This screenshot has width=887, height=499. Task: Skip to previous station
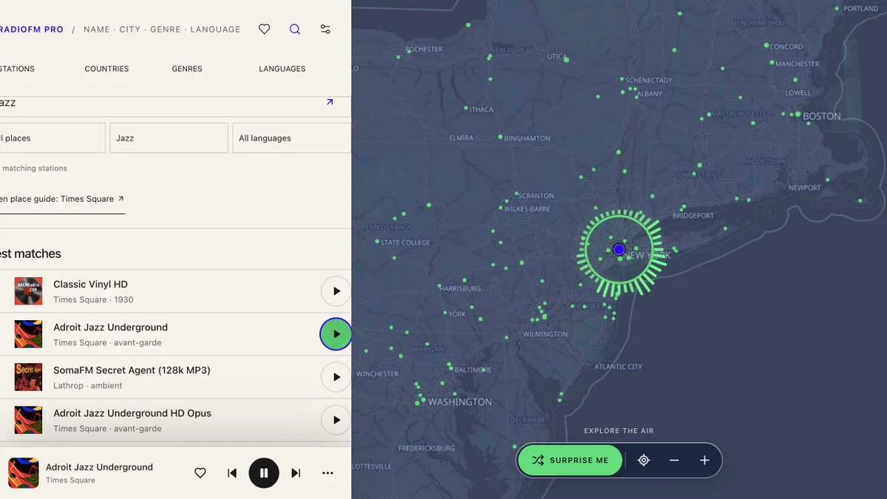tap(232, 473)
